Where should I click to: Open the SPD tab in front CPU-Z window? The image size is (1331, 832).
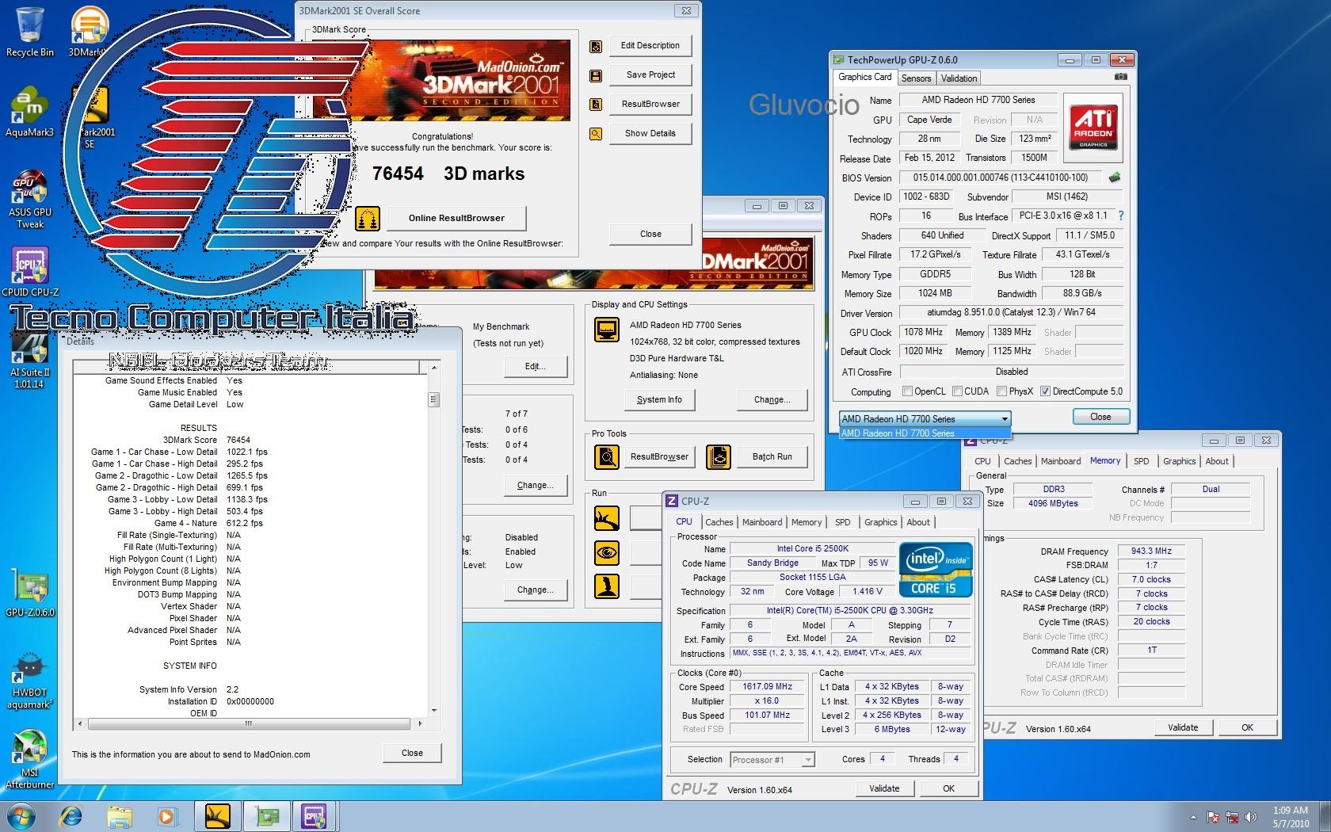click(x=843, y=522)
